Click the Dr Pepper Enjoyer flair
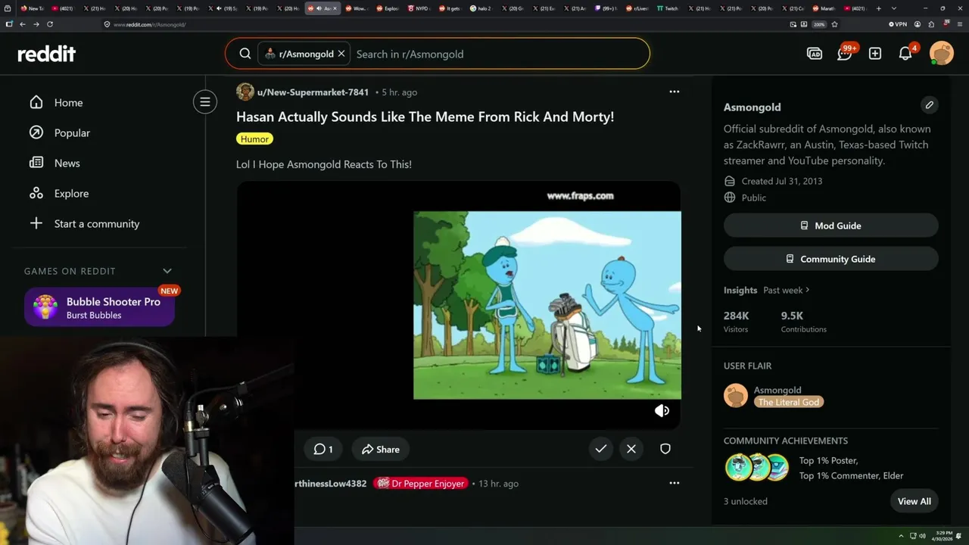 [421, 484]
